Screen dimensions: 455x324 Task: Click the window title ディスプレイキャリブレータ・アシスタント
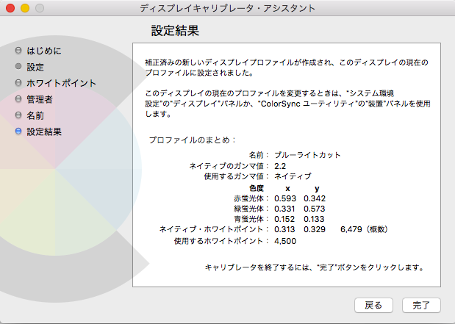[228, 8]
